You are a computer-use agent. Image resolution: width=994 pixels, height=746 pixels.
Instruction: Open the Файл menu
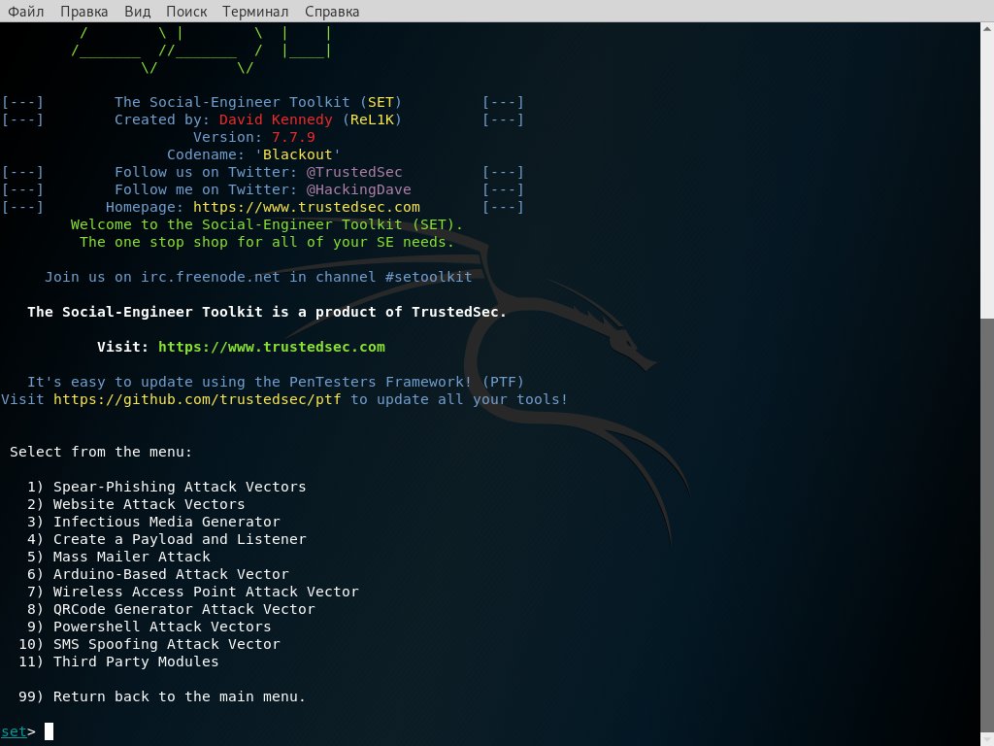(25, 12)
